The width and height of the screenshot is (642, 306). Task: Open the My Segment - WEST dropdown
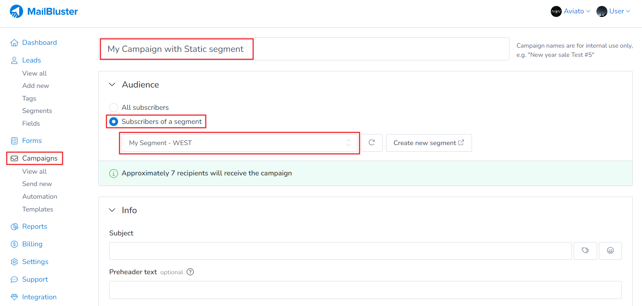pyautogui.click(x=239, y=143)
